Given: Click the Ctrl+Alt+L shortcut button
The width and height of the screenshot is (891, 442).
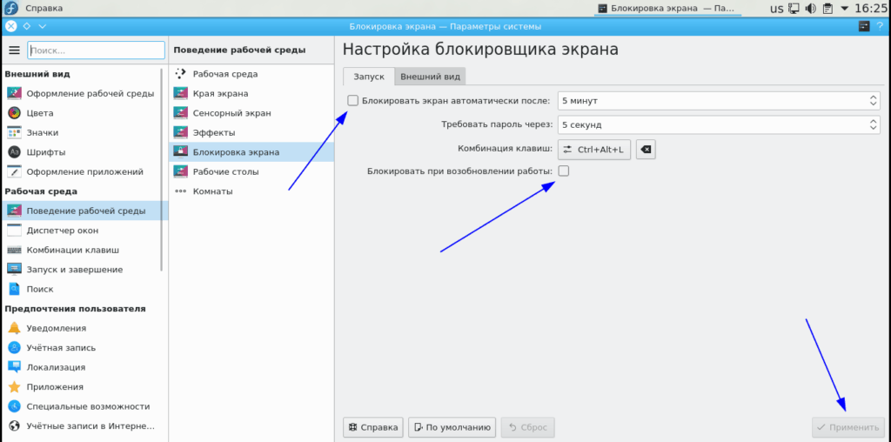Looking at the screenshot, I should [x=594, y=150].
